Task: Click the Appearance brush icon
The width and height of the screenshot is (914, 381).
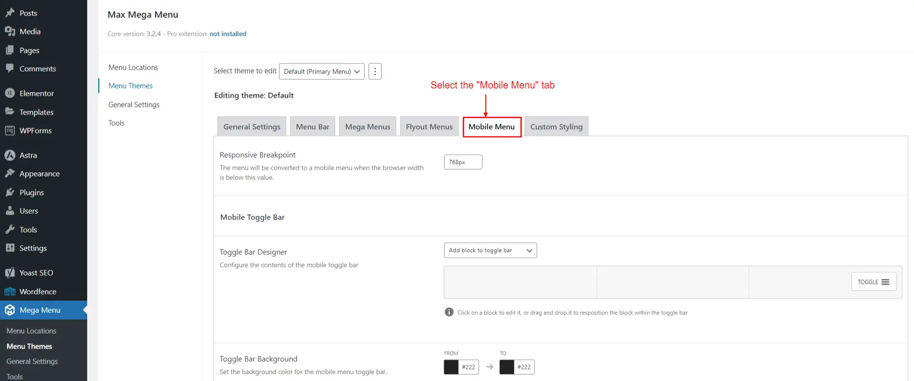Action: (x=10, y=173)
